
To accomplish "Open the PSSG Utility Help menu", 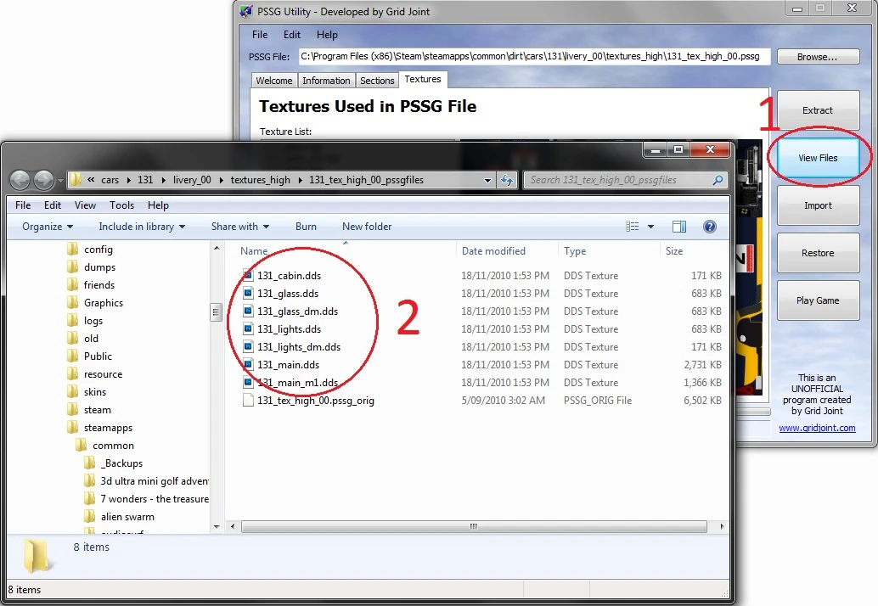I will [x=327, y=35].
